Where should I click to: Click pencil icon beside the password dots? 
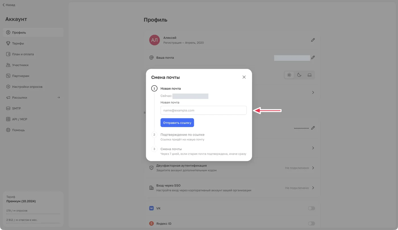click(313, 128)
